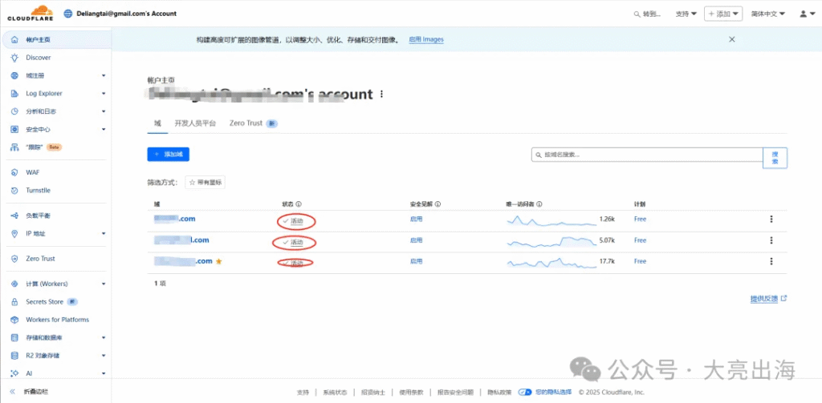Screen dimensions: 822x403
Task: Click the 系统状态 footer link
Action: [335, 392]
